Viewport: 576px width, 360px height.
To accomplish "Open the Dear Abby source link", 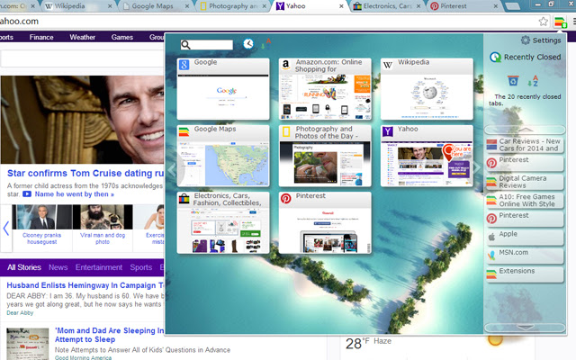I will [x=20, y=312].
